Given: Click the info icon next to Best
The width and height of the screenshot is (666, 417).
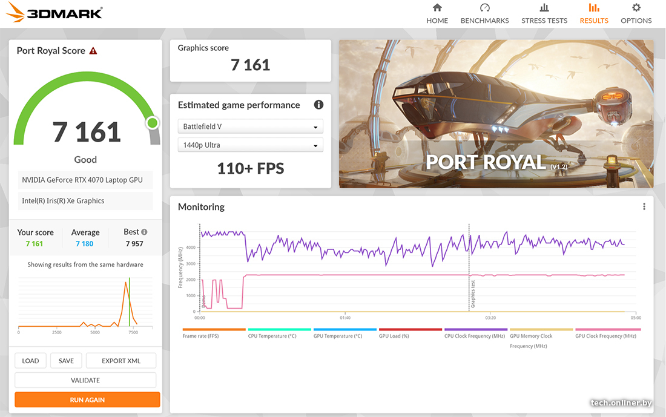Looking at the screenshot, I should pos(144,232).
